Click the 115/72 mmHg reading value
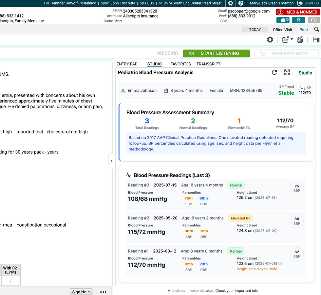 147,232
